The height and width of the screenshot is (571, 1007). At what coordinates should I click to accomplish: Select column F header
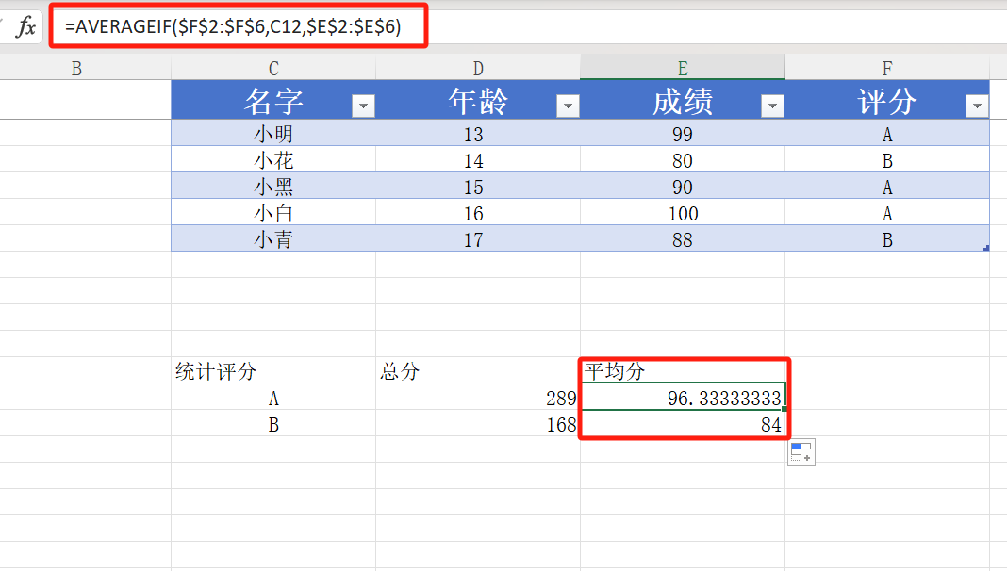point(887,68)
